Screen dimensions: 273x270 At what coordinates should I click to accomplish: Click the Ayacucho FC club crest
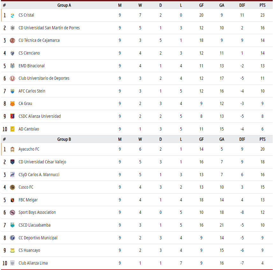12,149
